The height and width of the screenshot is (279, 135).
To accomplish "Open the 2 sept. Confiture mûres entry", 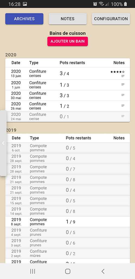I will click(67, 253).
